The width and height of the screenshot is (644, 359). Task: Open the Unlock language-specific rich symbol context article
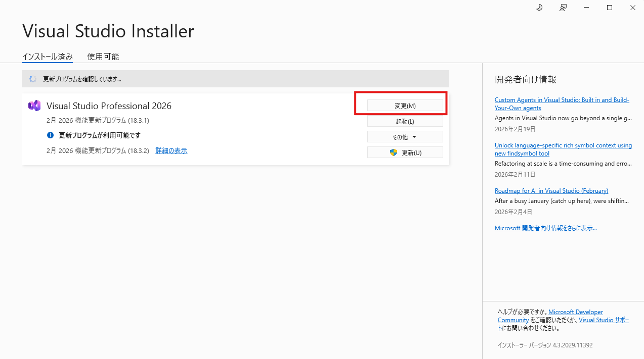pos(563,145)
